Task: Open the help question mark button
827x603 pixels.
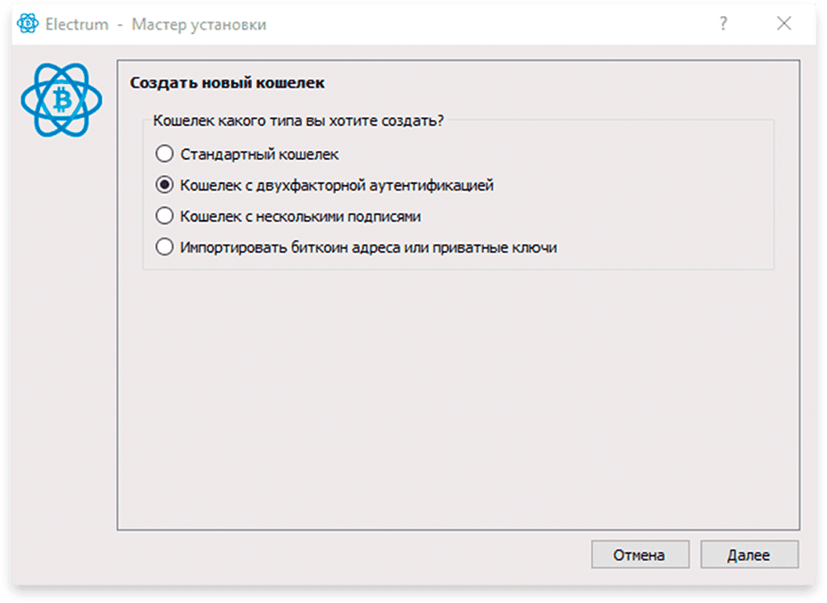Action: point(723,23)
